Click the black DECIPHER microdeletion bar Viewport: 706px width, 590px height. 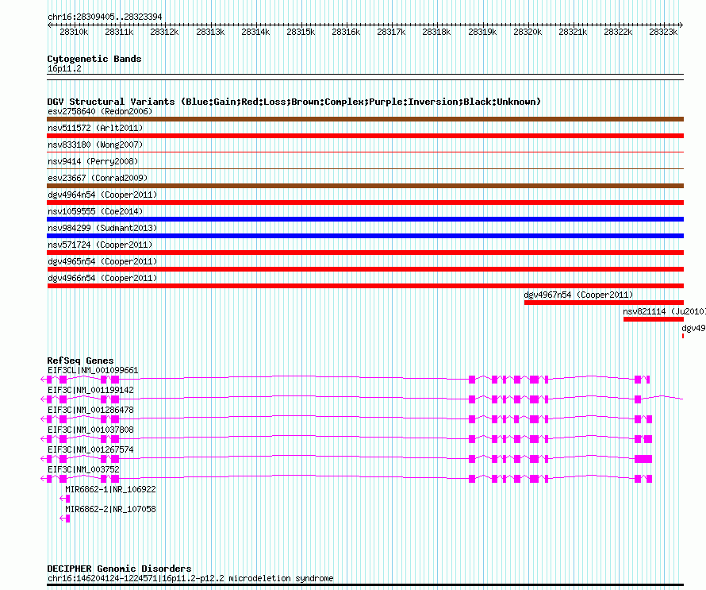[365, 585]
